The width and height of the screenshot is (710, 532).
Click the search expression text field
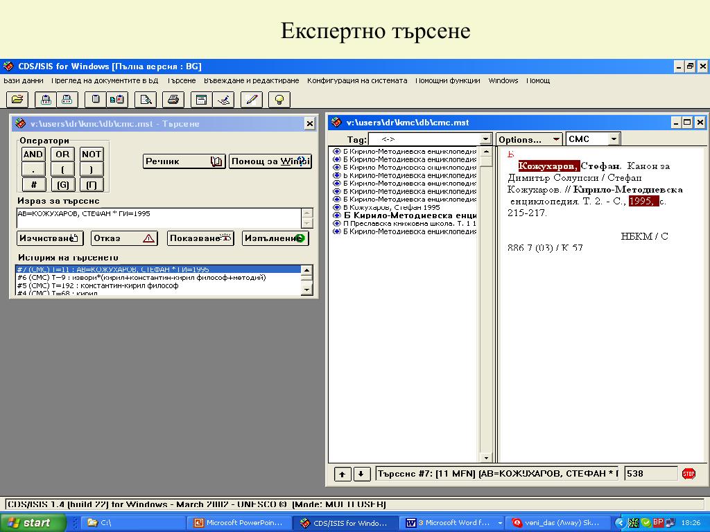point(159,218)
